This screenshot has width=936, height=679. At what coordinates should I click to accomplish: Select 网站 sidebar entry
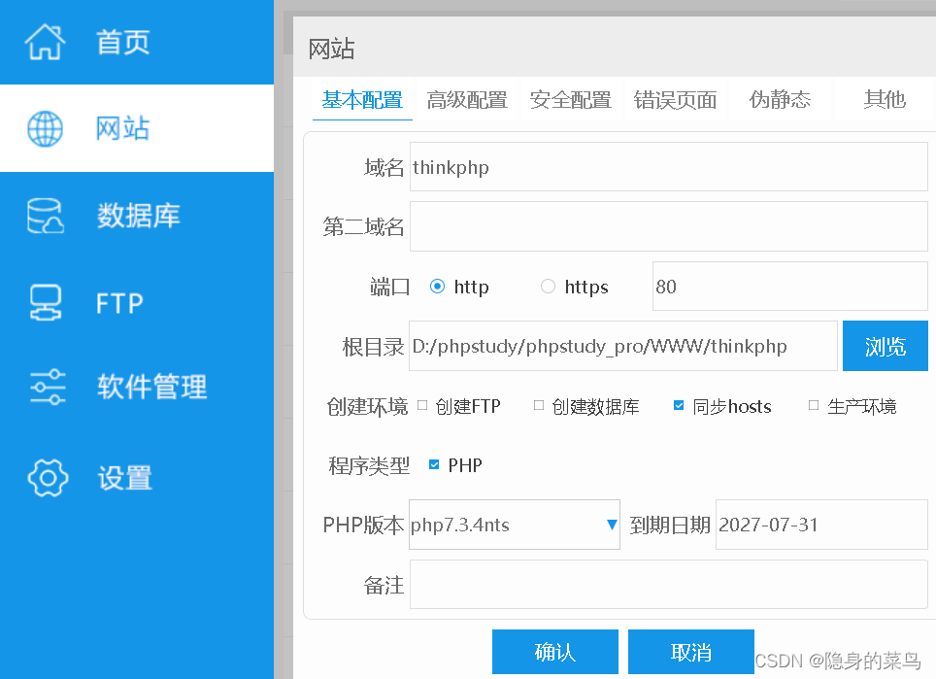pos(123,128)
